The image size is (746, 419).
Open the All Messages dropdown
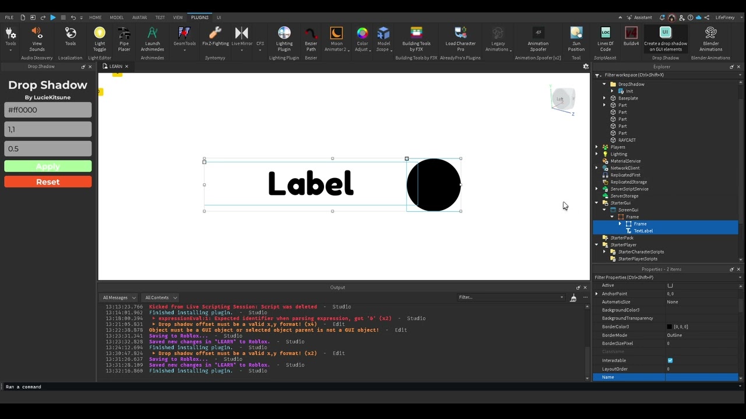pos(119,297)
